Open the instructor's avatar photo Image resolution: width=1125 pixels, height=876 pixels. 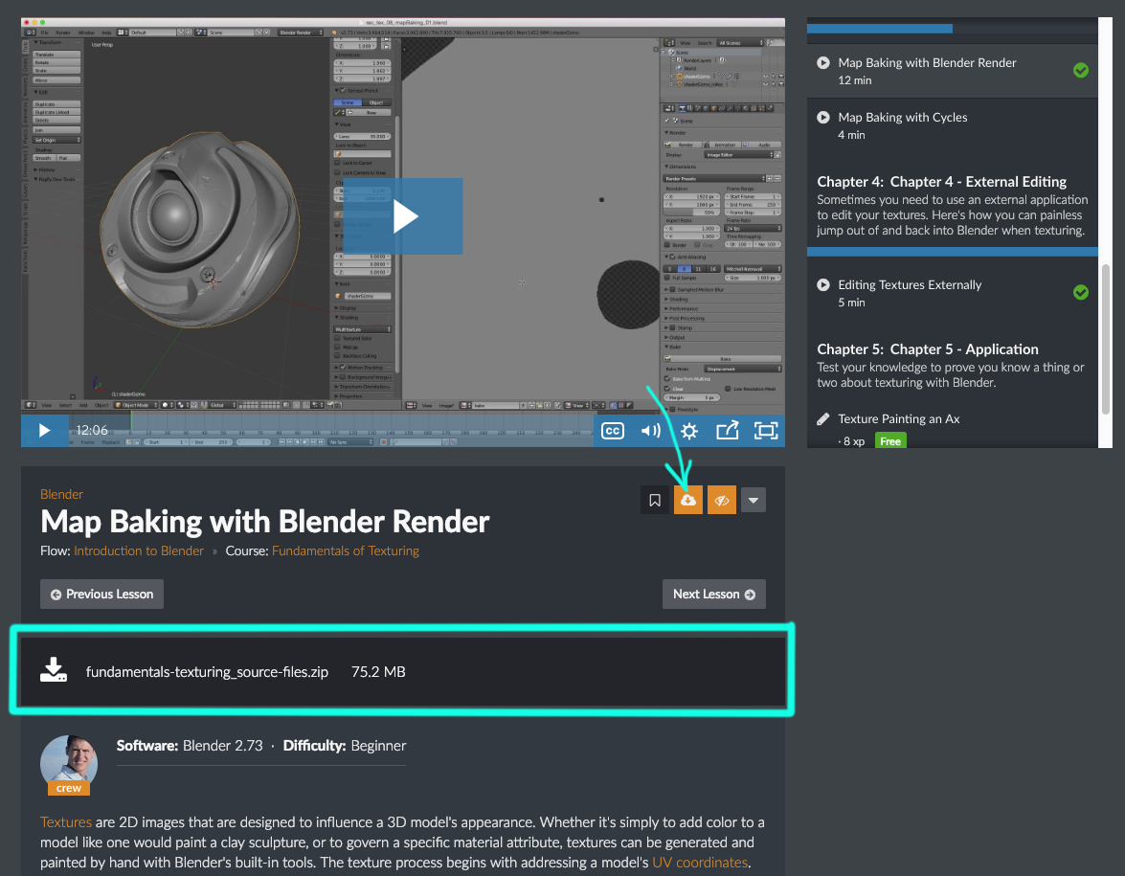click(69, 762)
